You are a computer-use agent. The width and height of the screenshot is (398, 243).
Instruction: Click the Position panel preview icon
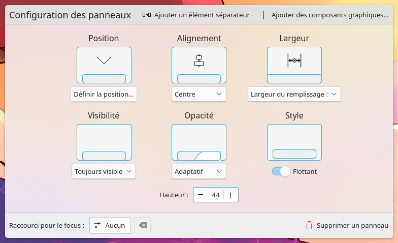point(104,65)
